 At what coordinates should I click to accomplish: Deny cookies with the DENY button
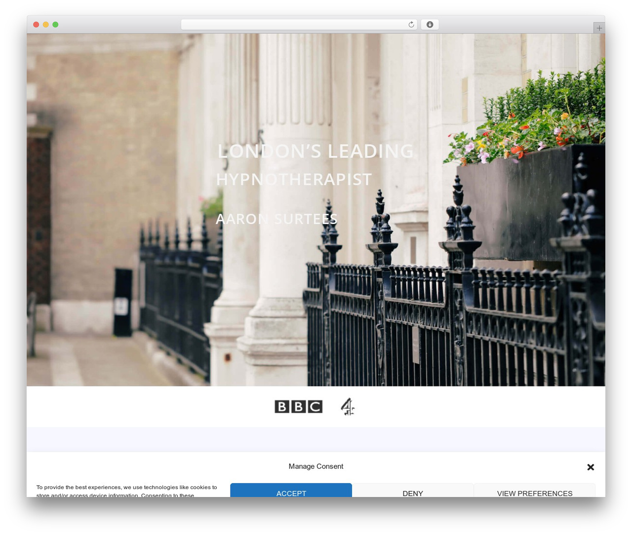pyautogui.click(x=413, y=490)
